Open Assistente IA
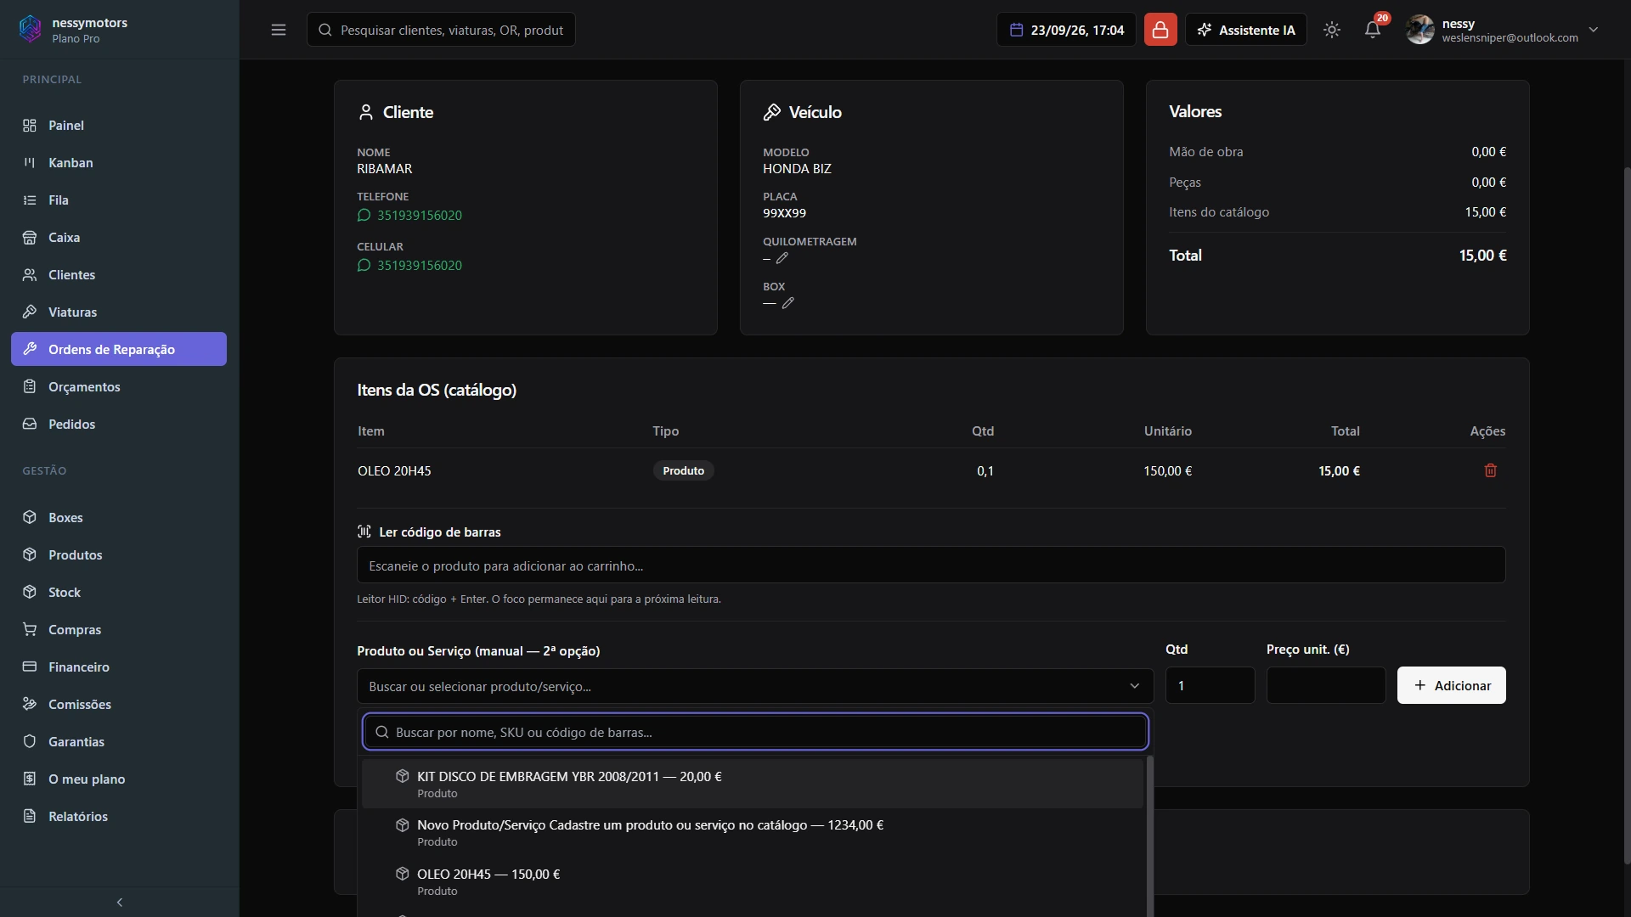Screen dimensions: 1631x917 pyautogui.click(x=1246, y=30)
